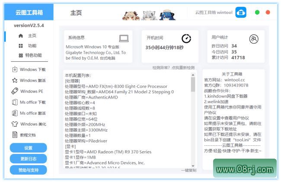Click the 设置 button
Viewport: 281px width, 182px height.
click(28, 148)
